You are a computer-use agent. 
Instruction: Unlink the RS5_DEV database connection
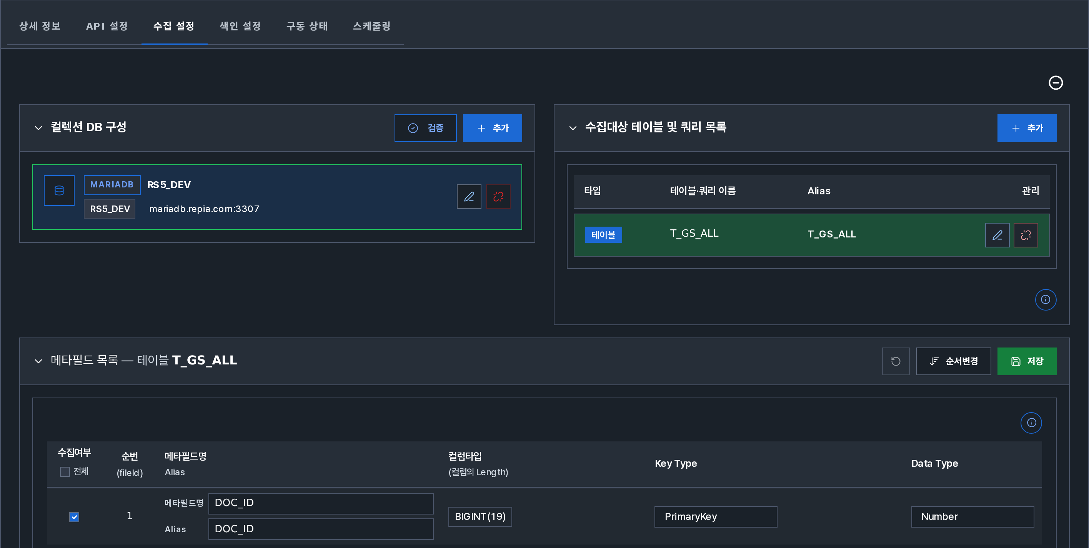(498, 197)
